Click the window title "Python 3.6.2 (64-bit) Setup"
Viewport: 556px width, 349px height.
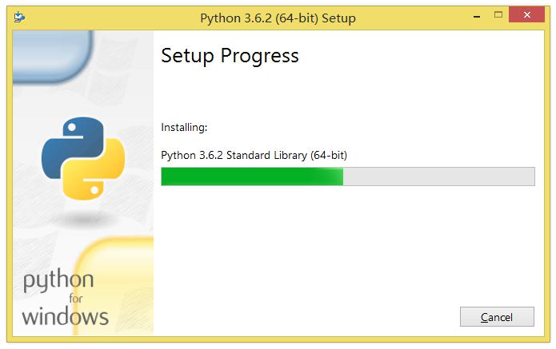(x=277, y=18)
